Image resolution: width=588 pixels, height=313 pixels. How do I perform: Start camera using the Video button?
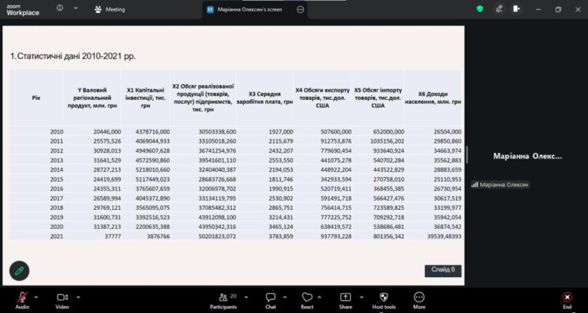62,300
